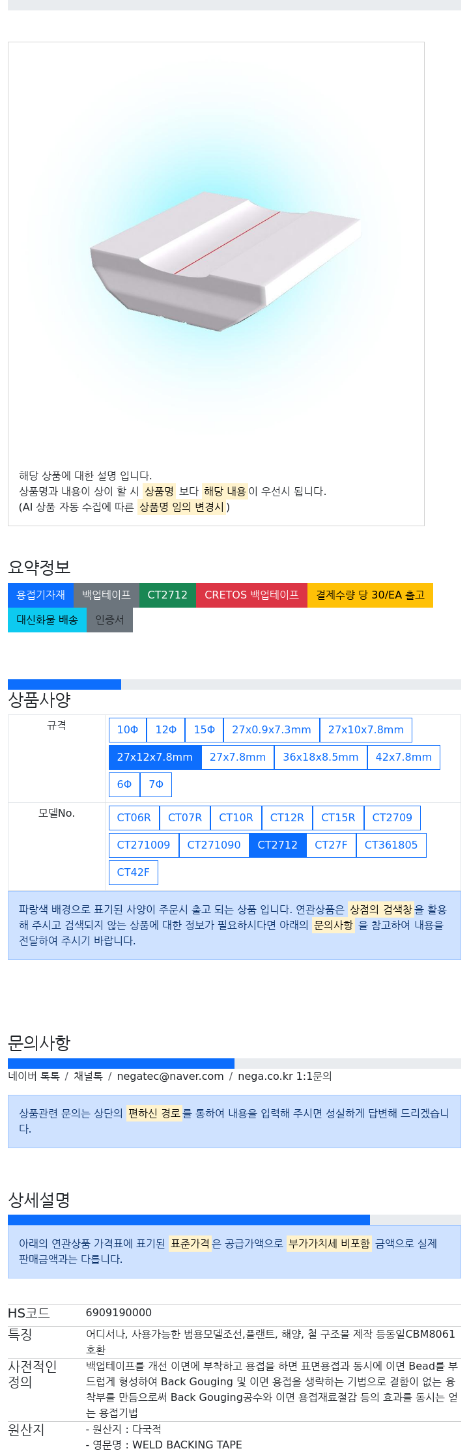The image size is (469, 1453).
Task: Click the yellow 결제수량 당 30/EA 출고 tag
Action: click(370, 595)
